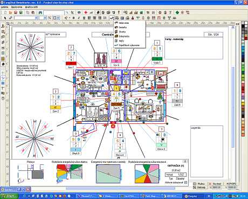Toggle the 'Aktívne zobrazenie' checkbox
The image size is (248, 199).
[185, 183]
